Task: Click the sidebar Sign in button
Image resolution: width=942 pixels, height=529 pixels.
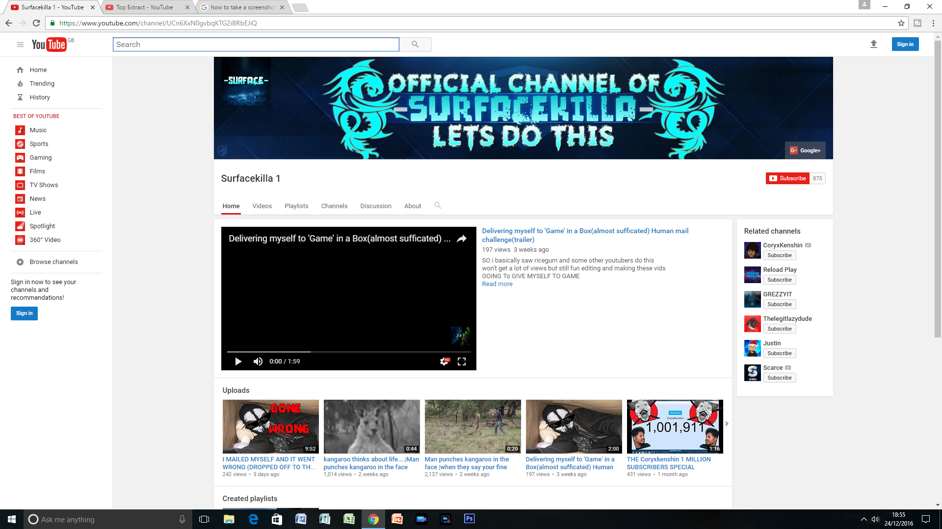Action: pos(24,313)
